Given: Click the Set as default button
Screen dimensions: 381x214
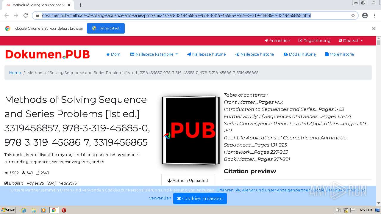Looking at the screenshot, I should tap(106, 28).
